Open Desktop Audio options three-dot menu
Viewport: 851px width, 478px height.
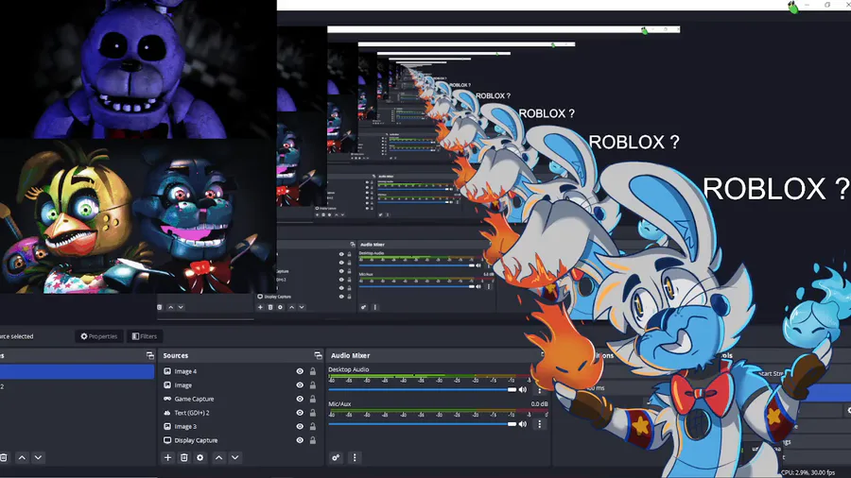point(539,389)
